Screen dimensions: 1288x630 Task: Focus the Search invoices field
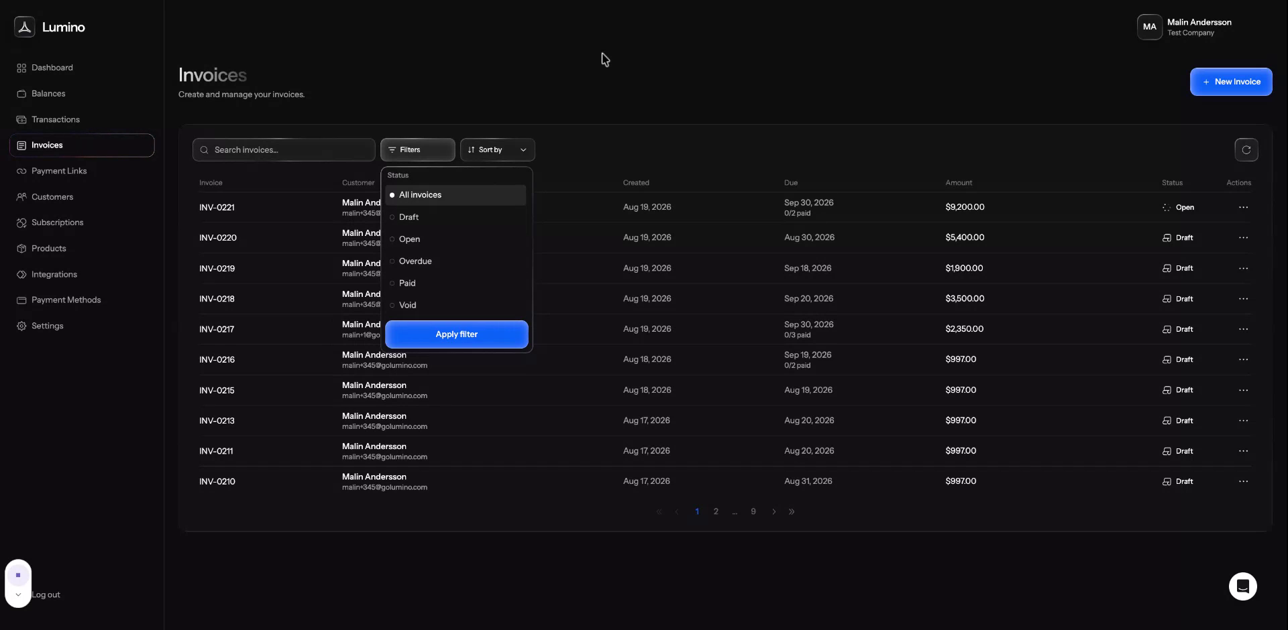tap(284, 150)
